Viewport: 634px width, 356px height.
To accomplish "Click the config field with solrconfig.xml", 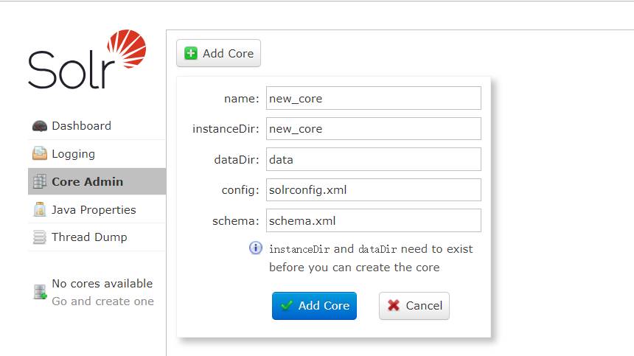I will coord(373,189).
